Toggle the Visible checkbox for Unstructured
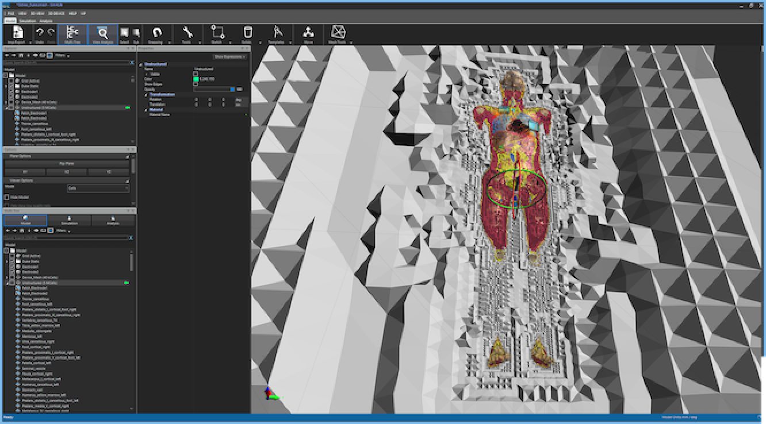This screenshot has width=766, height=424. pyautogui.click(x=196, y=74)
